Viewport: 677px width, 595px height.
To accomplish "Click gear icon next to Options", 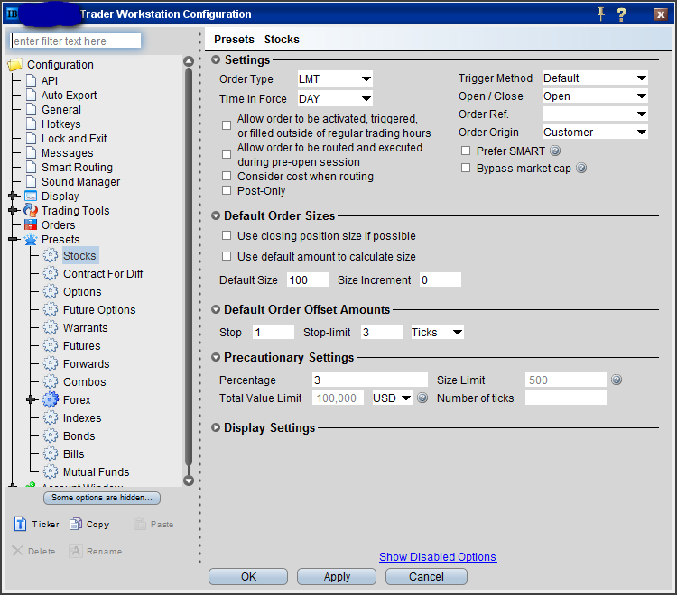I will pyautogui.click(x=51, y=291).
